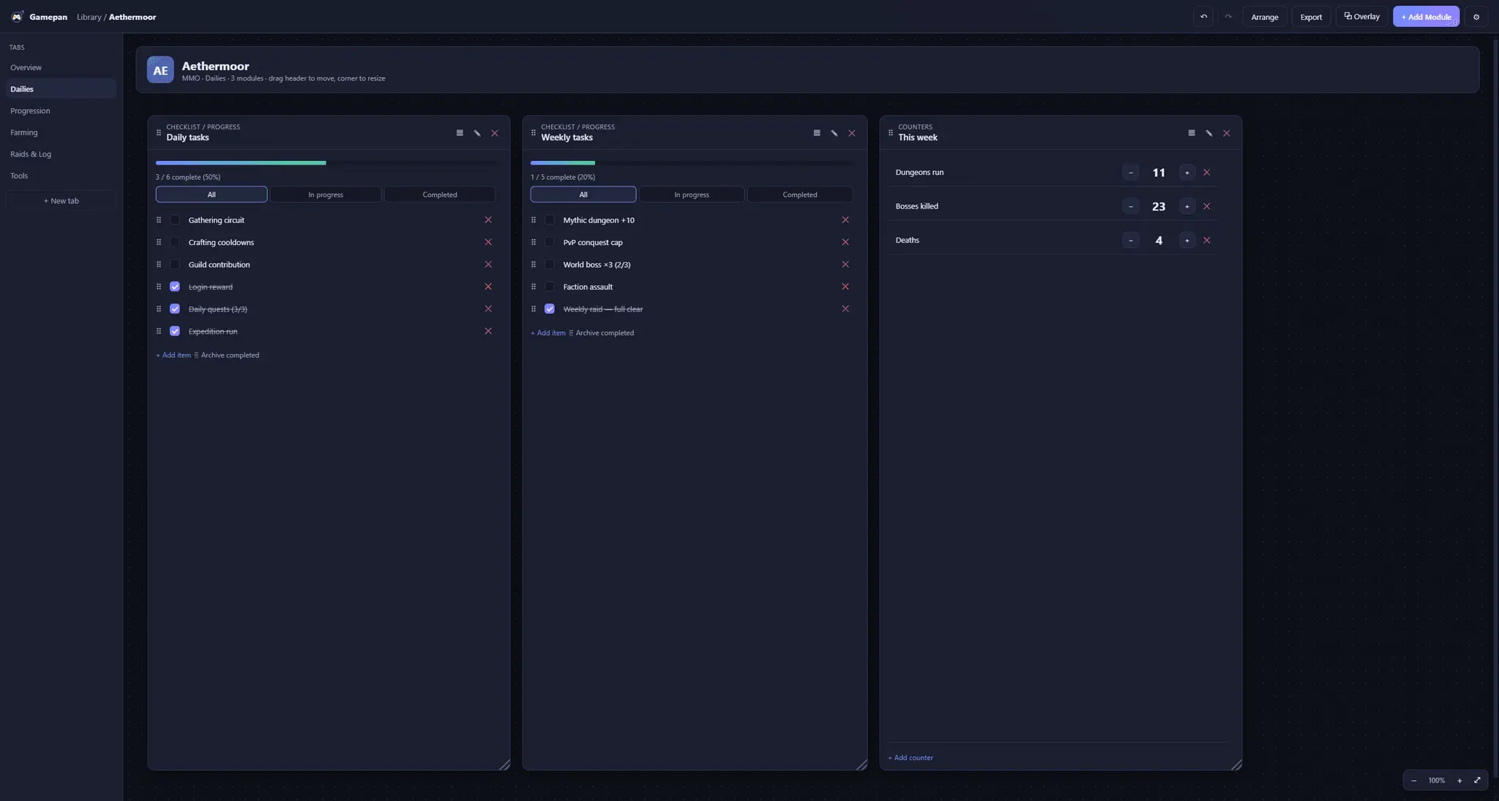Screen dimensions: 1499x801
Task: Open the Overview tab in the sidebar
Action: coord(61,67)
